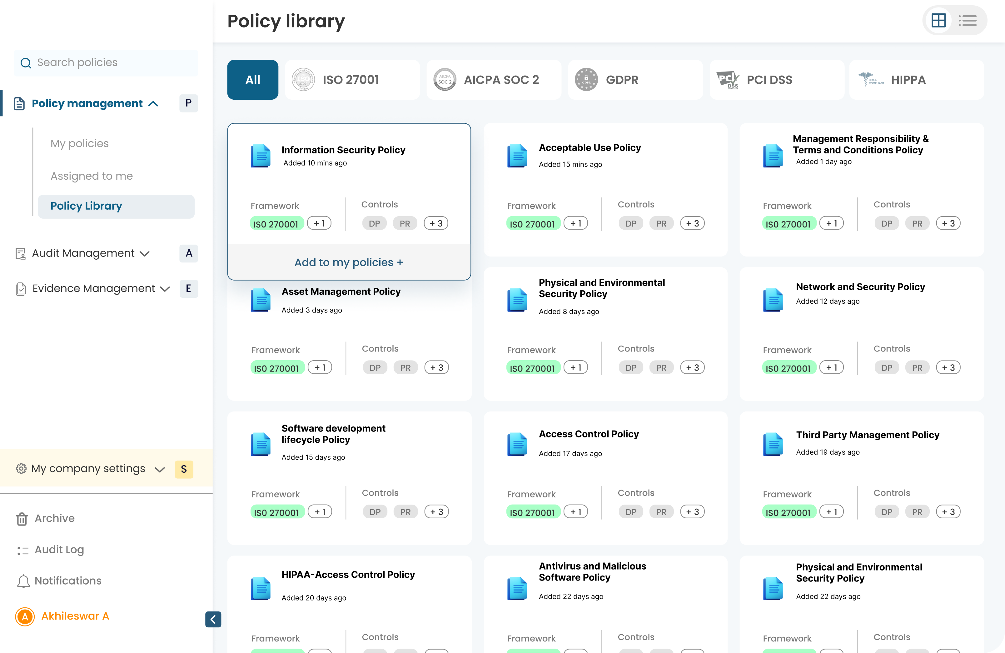Expand My company settings dropdown
The image size is (1005, 653).
point(160,470)
